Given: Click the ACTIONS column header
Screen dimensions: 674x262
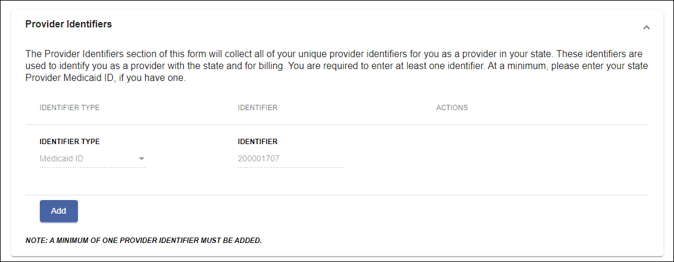Looking at the screenshot, I should (x=452, y=108).
